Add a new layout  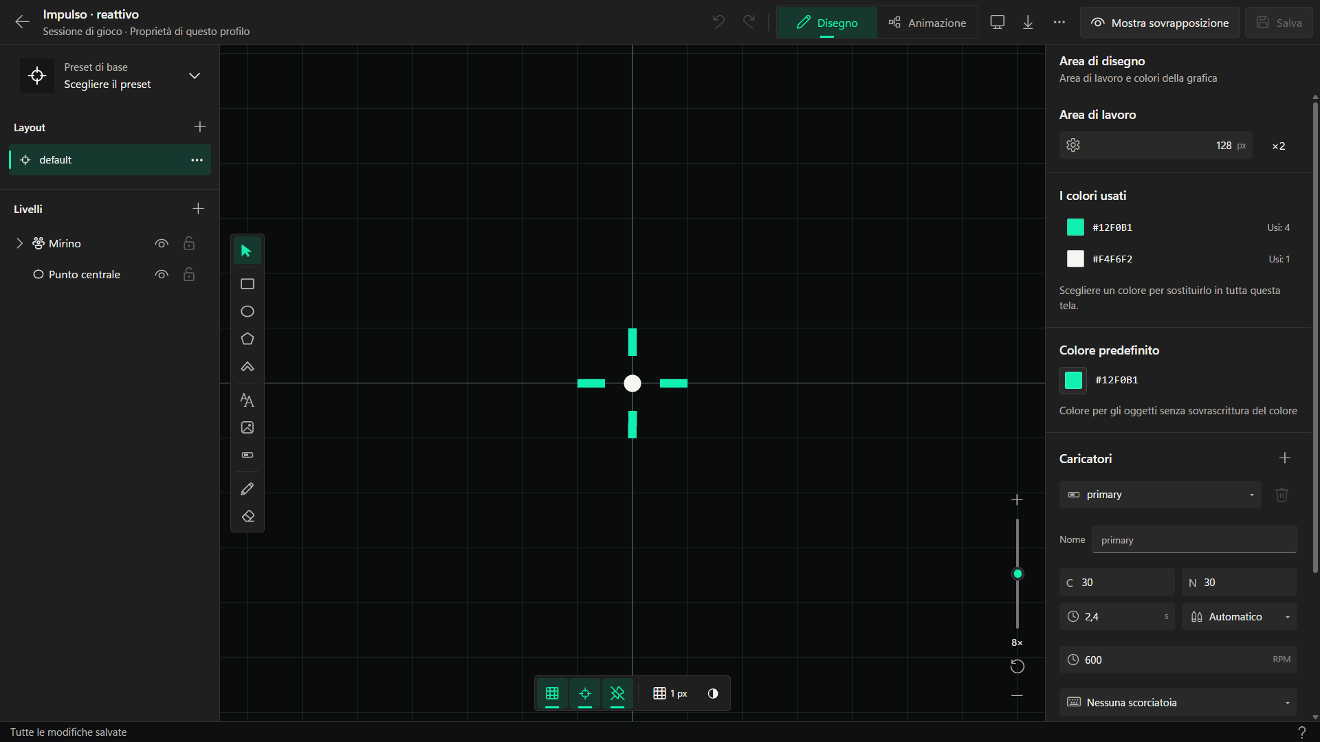click(199, 127)
